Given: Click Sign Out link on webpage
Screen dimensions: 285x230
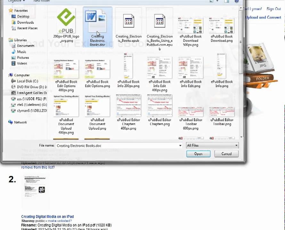Looking at the screenshot, I should (x=273, y=9).
